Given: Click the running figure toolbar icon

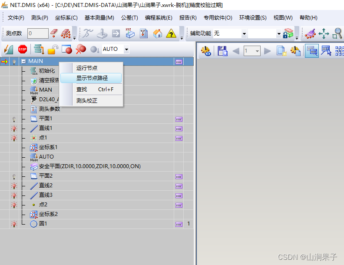Looking at the screenshot, I should coord(88,33).
